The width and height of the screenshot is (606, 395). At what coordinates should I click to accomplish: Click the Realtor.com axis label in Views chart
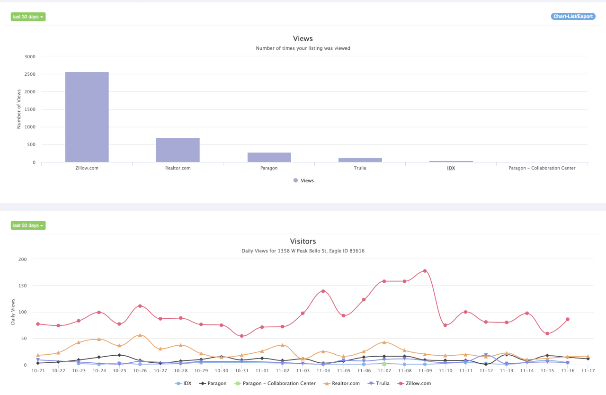pos(178,168)
